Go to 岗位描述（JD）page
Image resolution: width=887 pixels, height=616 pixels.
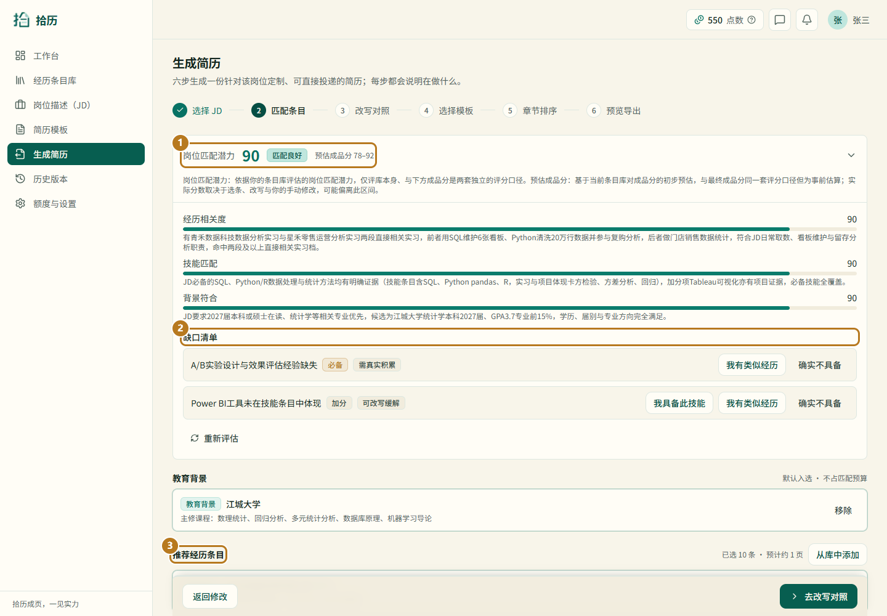pyautogui.click(x=76, y=105)
